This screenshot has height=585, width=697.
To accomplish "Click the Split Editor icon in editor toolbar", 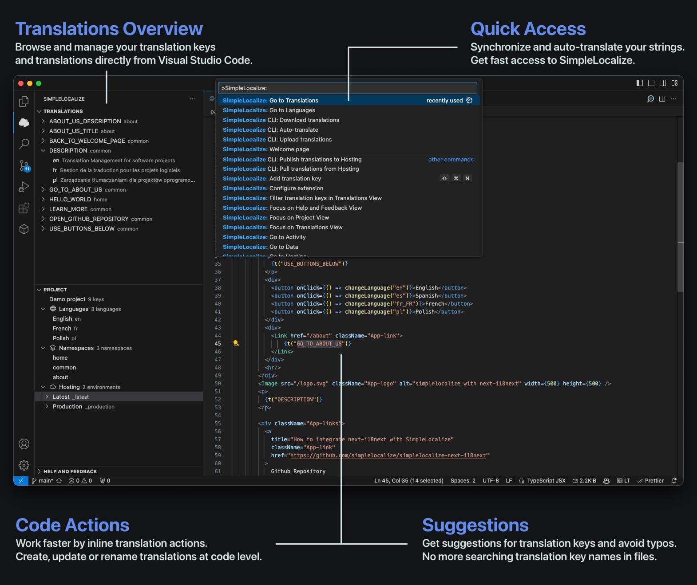I will (x=662, y=99).
